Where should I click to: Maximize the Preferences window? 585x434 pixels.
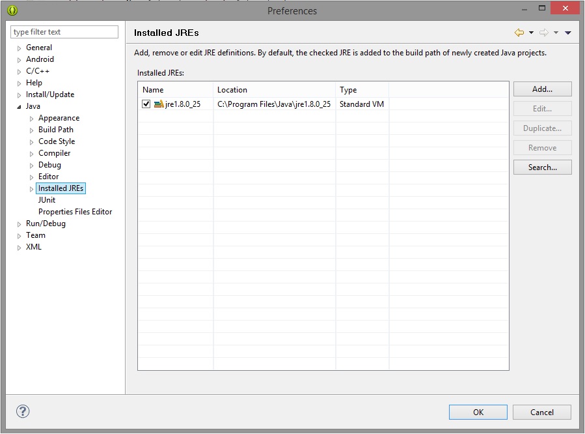tap(541, 8)
